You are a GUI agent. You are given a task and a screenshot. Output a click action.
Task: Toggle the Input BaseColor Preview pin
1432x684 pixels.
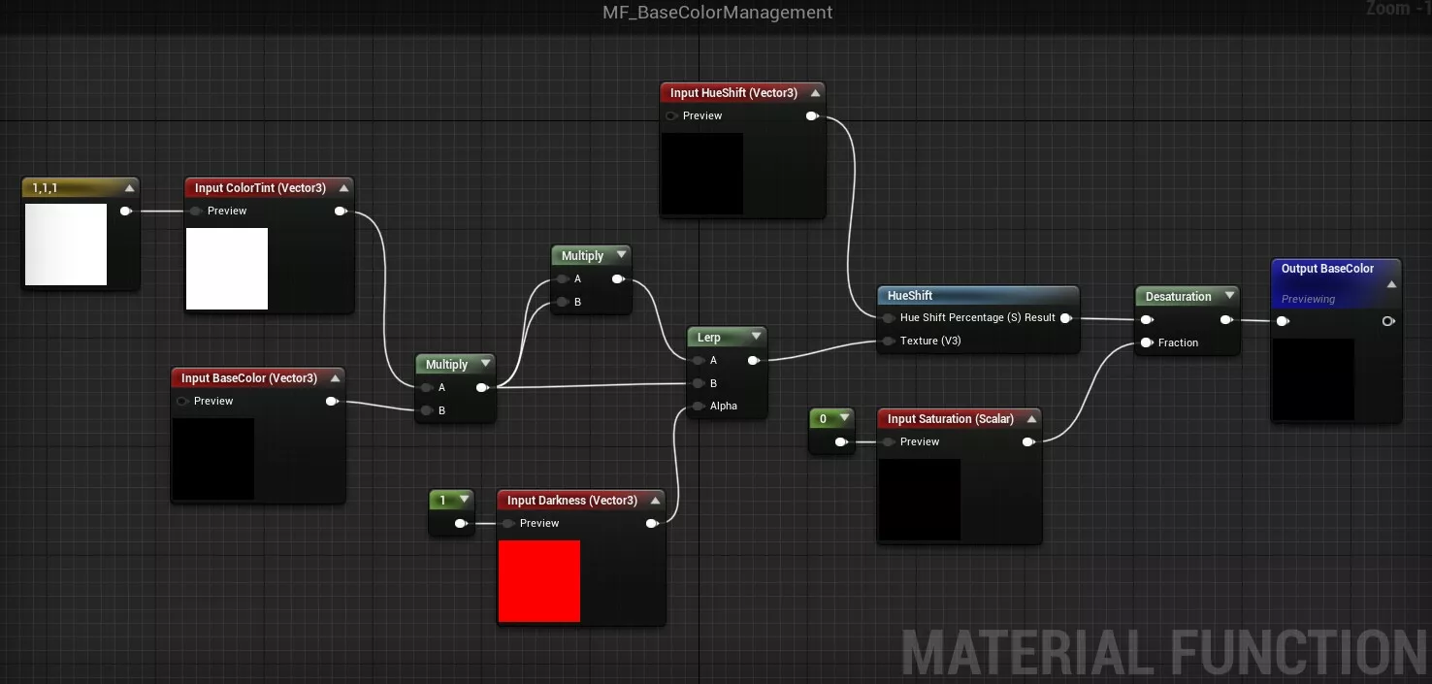coord(181,402)
